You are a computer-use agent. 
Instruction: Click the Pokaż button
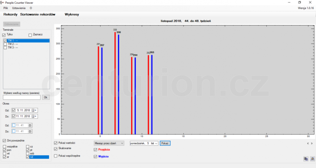point(165,143)
